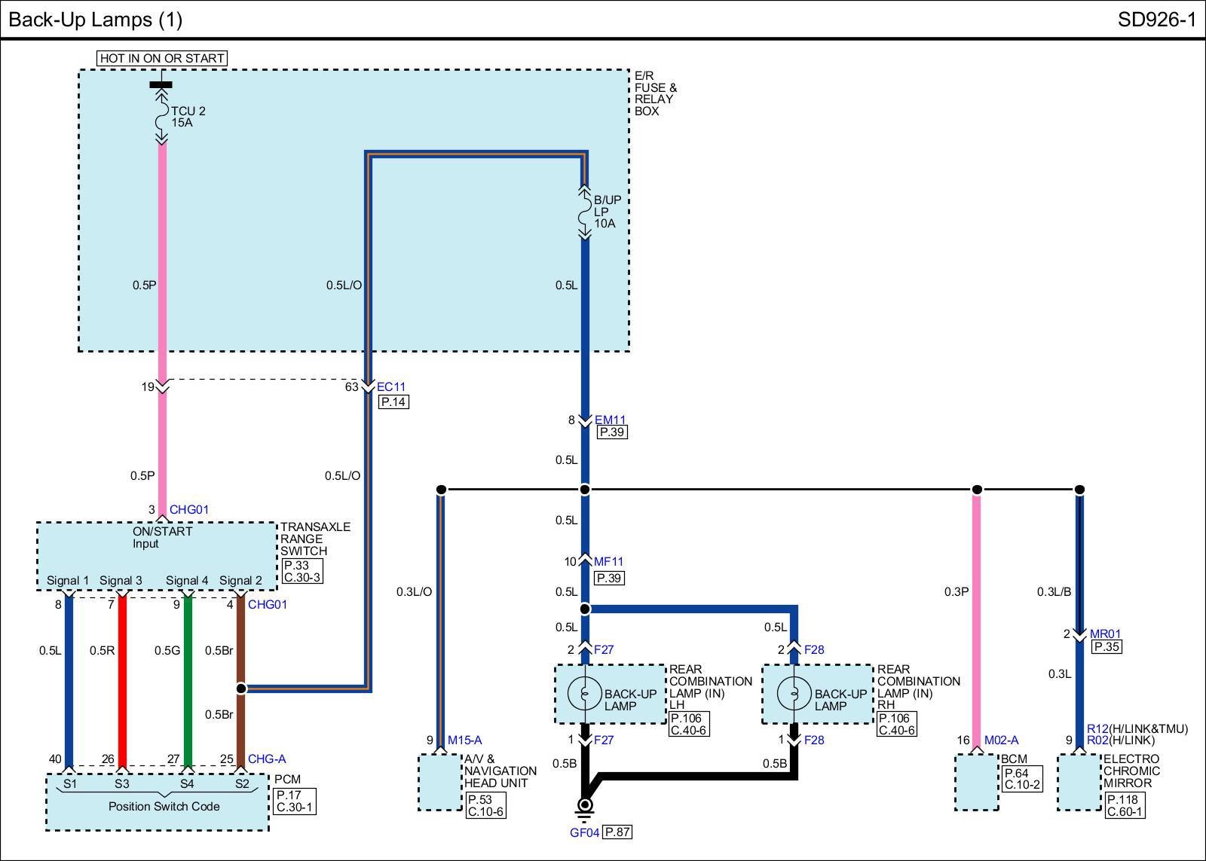Click the HOT IN ON OR START label
This screenshot has width=1206, height=861.
tap(162, 58)
